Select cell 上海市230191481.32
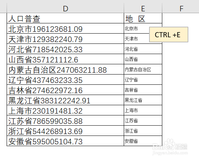199x160 pixels. [65, 110]
